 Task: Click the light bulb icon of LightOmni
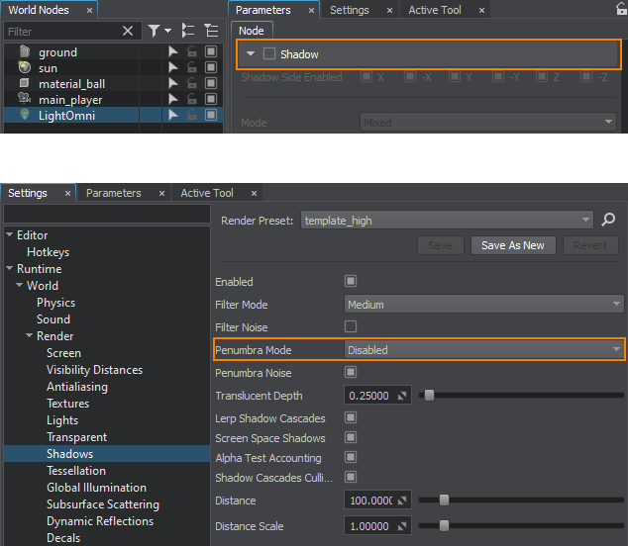click(x=24, y=116)
